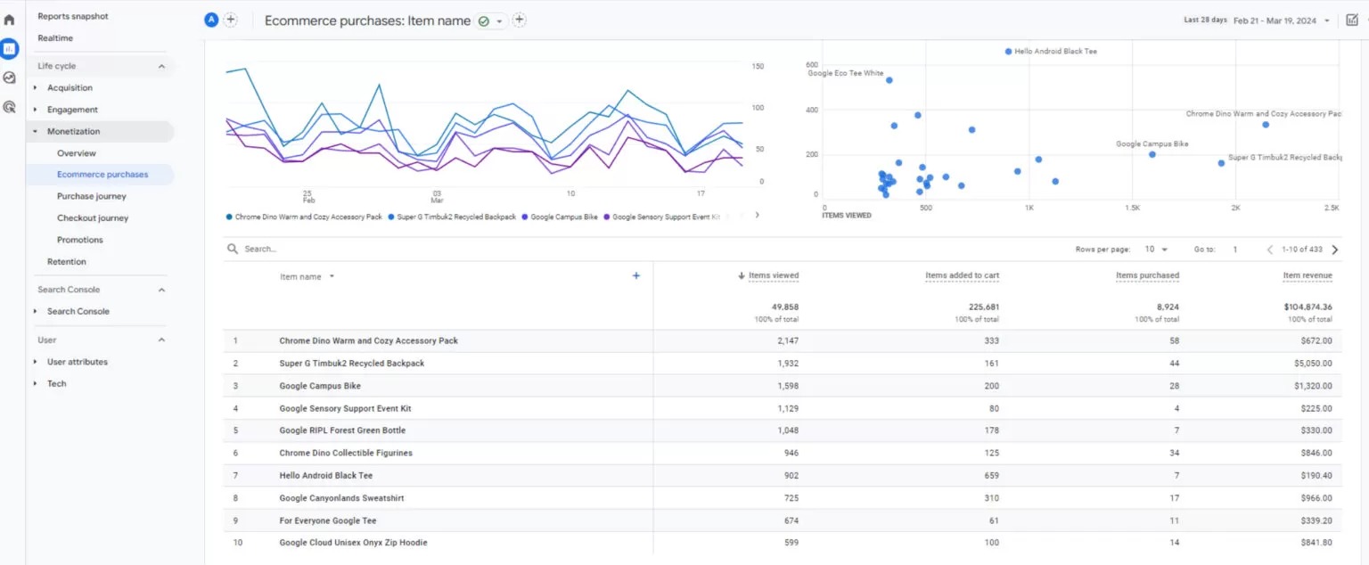Image resolution: width=1369 pixels, height=565 pixels.
Task: Open the Monetization Overview report
Action: click(77, 153)
